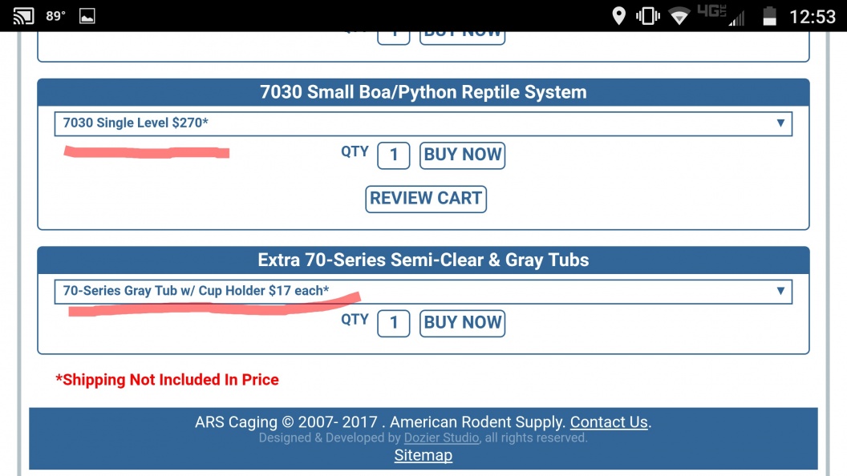Screen dimensions: 847x476
Task: Expand the 70-Series Gray Tub option dropdown
Action: coord(423,292)
